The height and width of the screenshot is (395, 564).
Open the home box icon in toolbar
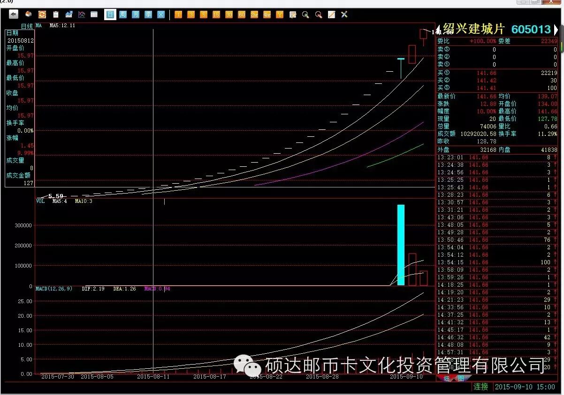tap(29, 15)
